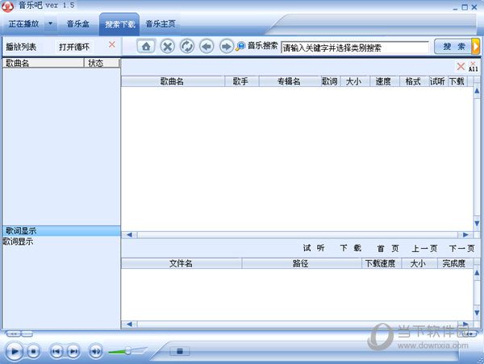Click the Home icon in the browser toolbar
This screenshot has width=484, height=364.
point(146,47)
